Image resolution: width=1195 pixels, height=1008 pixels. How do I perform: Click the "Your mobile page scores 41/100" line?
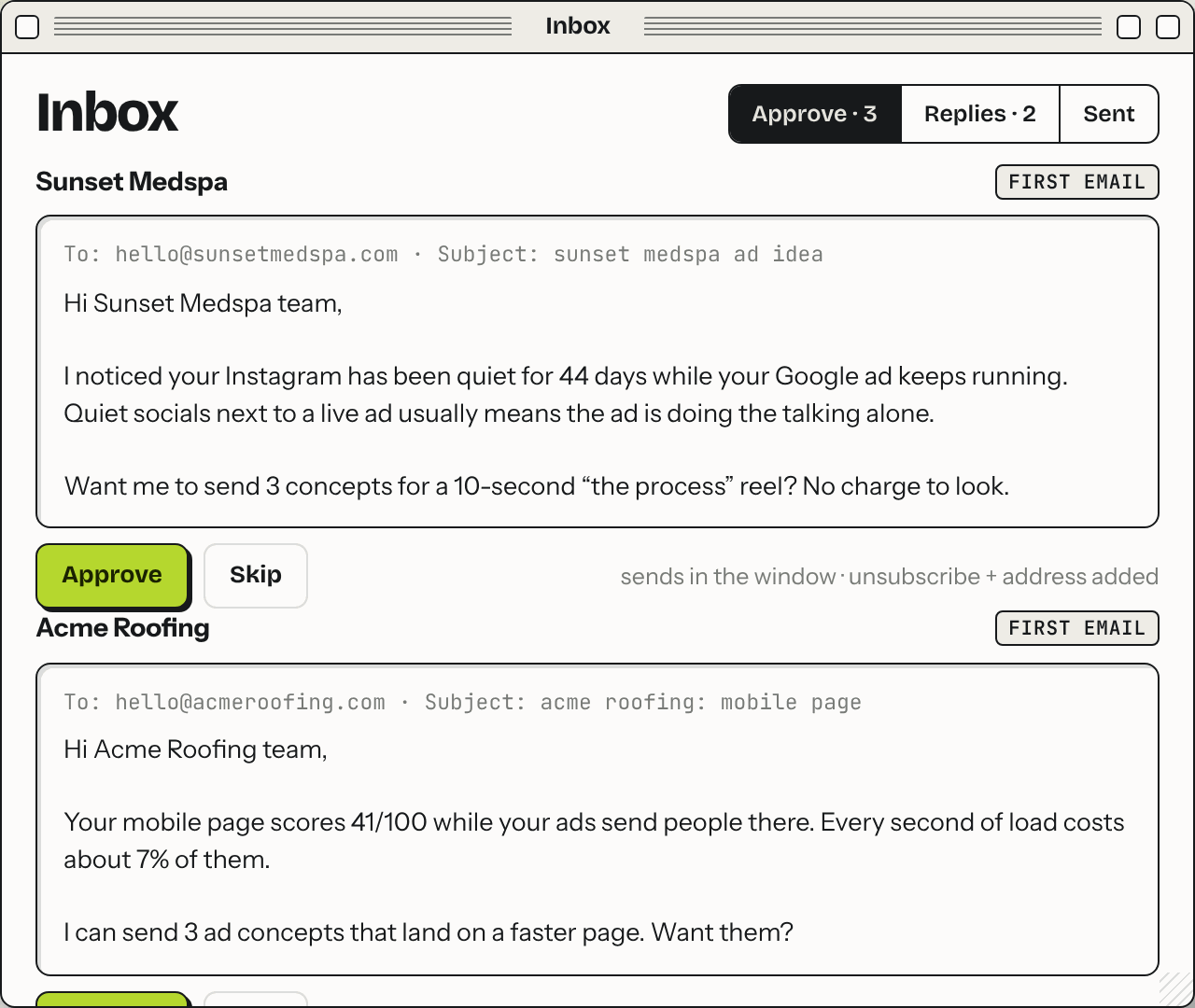[594, 822]
